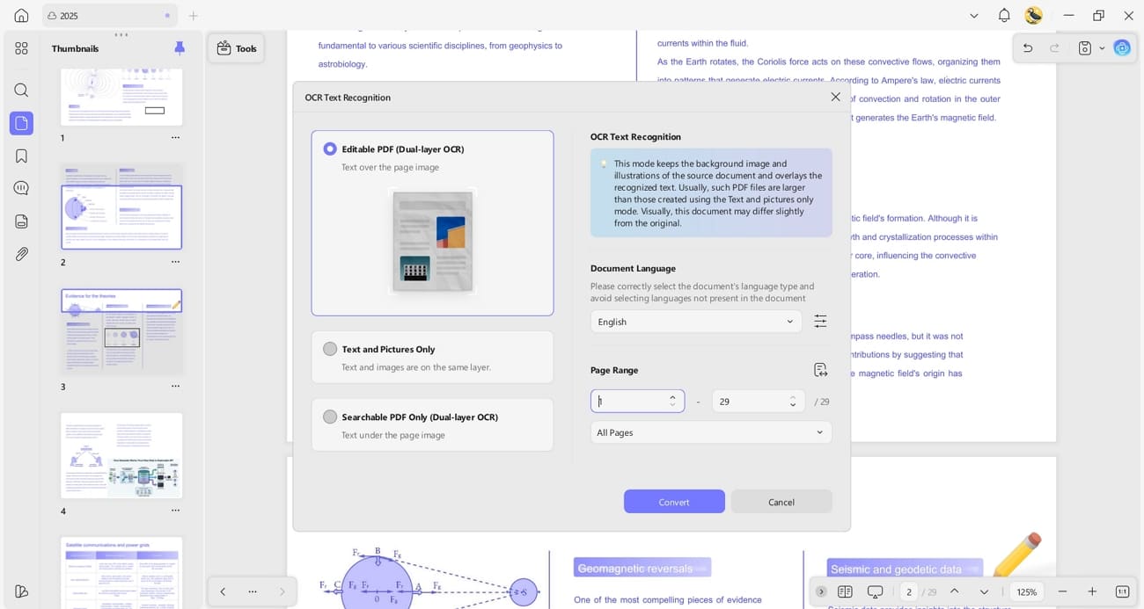Open the AI assistant icon
Viewport: 1144px width, 609px height.
(x=1122, y=48)
